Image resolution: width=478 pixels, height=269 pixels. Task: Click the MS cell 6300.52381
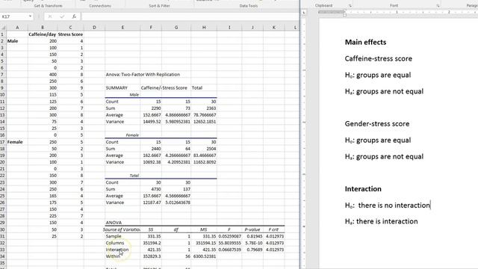[204, 256]
